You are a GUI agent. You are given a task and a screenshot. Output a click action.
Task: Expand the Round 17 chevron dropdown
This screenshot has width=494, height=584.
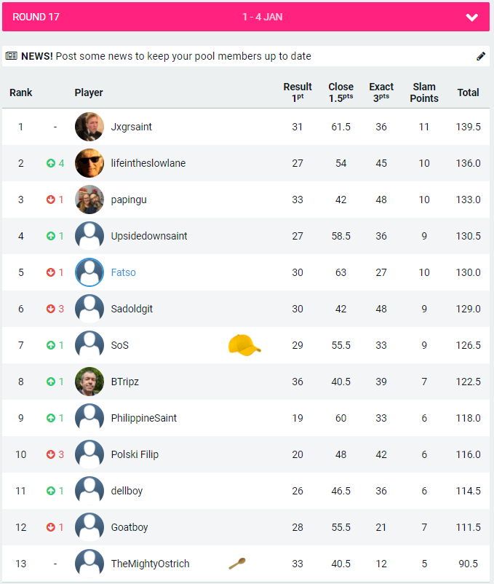472,17
